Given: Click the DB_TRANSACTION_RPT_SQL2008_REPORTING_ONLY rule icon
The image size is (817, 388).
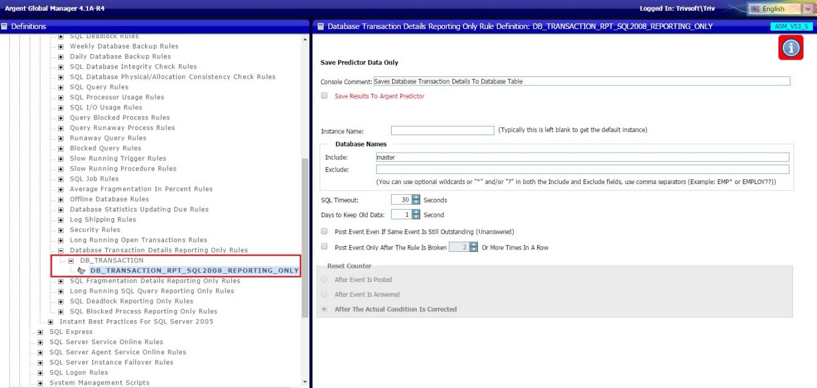Looking at the screenshot, I should [x=82, y=271].
